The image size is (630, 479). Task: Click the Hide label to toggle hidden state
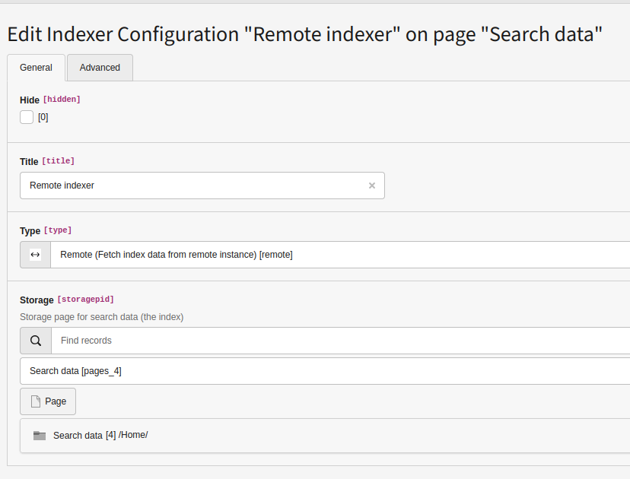(29, 100)
